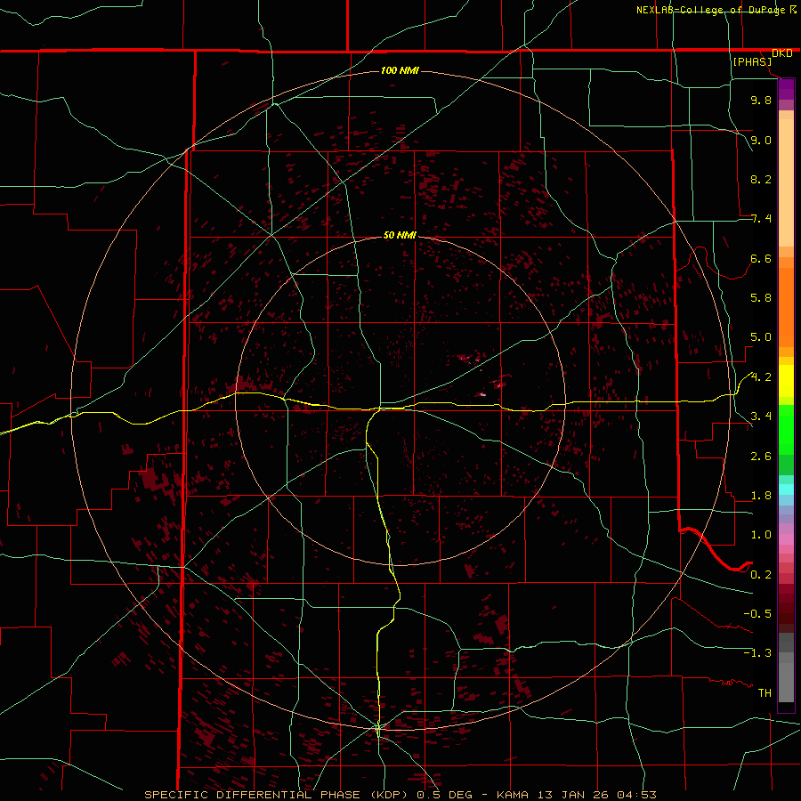Click the TH scale label
This screenshot has height=801, width=801.
click(765, 693)
